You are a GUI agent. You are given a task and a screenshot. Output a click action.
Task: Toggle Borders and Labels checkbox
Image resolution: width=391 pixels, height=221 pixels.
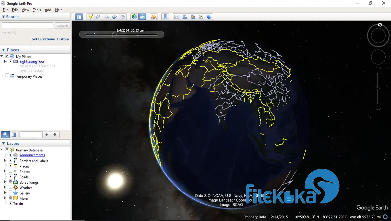click(x=11, y=160)
